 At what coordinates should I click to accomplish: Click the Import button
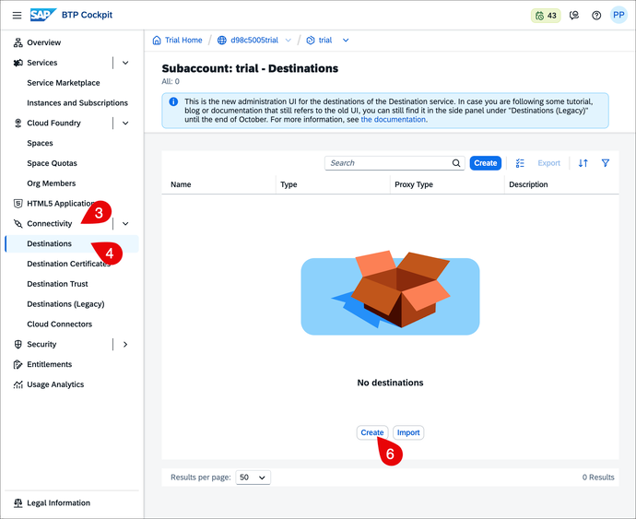coord(408,432)
